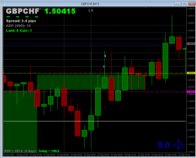
Task: Click 1.50100 on the price scale
Action: pyautogui.click(x=191, y=87)
